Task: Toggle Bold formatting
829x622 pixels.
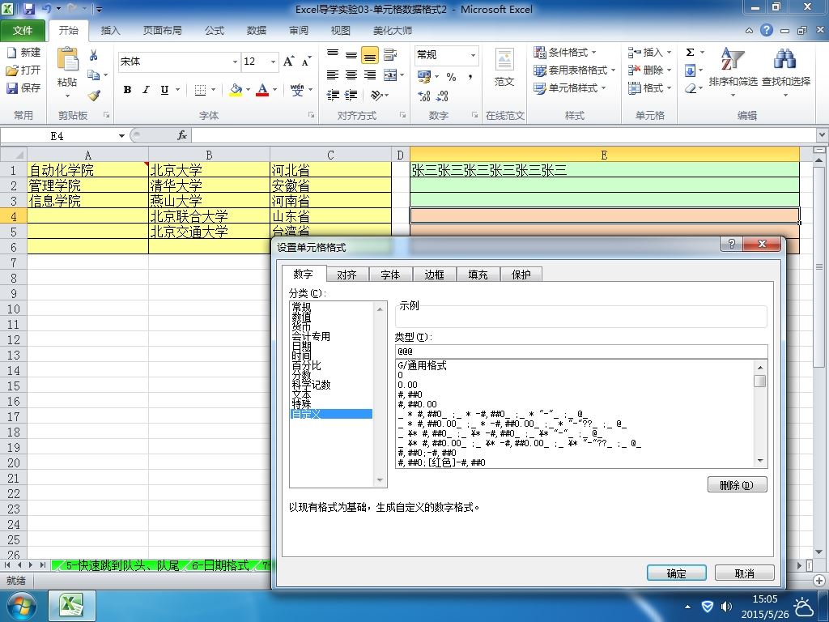Action: [x=127, y=90]
